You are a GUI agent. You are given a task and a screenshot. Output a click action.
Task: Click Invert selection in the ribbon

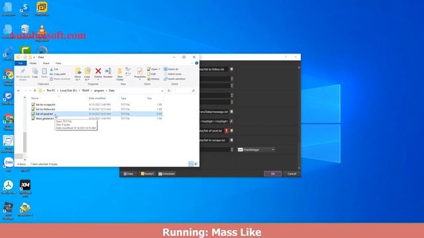point(174,79)
